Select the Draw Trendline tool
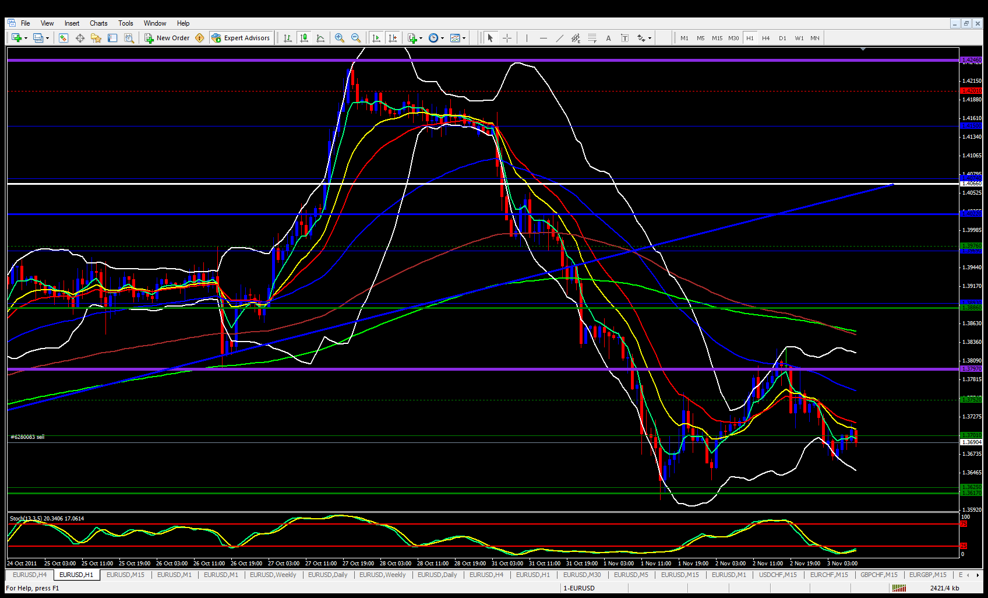988x598 pixels. click(x=559, y=38)
